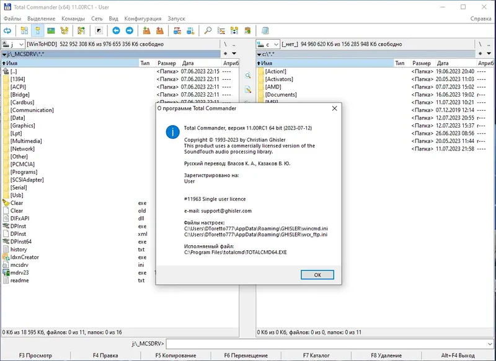Open the multi-rename tool icon
This screenshot has height=361, width=496.
[x=221, y=30]
